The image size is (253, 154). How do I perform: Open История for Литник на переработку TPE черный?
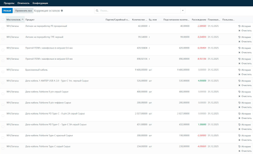(x=244, y=37)
